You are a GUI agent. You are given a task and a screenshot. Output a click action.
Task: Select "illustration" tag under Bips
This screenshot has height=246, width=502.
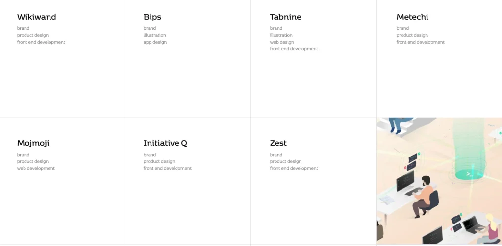pyautogui.click(x=155, y=35)
